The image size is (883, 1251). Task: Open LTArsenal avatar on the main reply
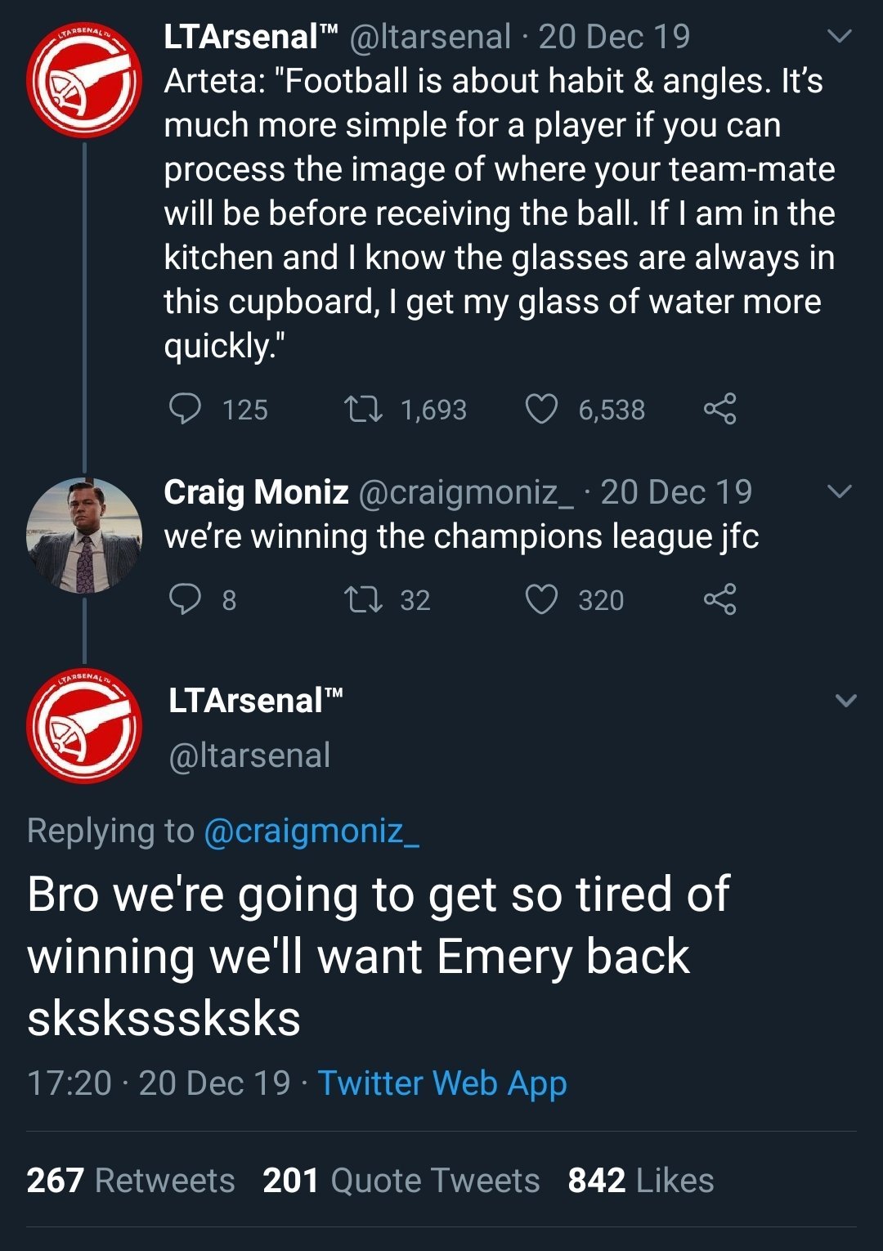point(84,726)
